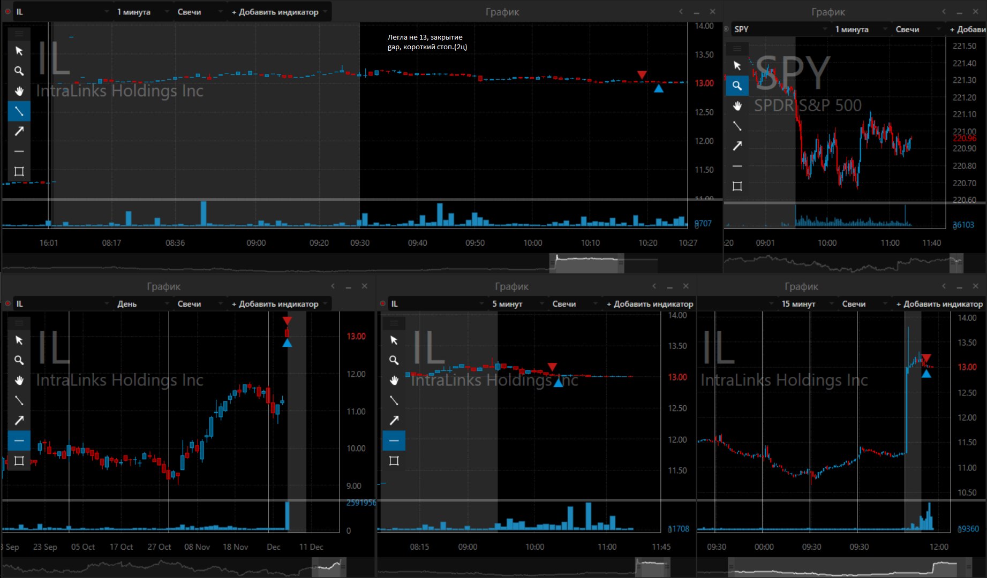Toggle red link dot in 5-minute IL chart
This screenshot has height=578, width=987.
coord(382,303)
